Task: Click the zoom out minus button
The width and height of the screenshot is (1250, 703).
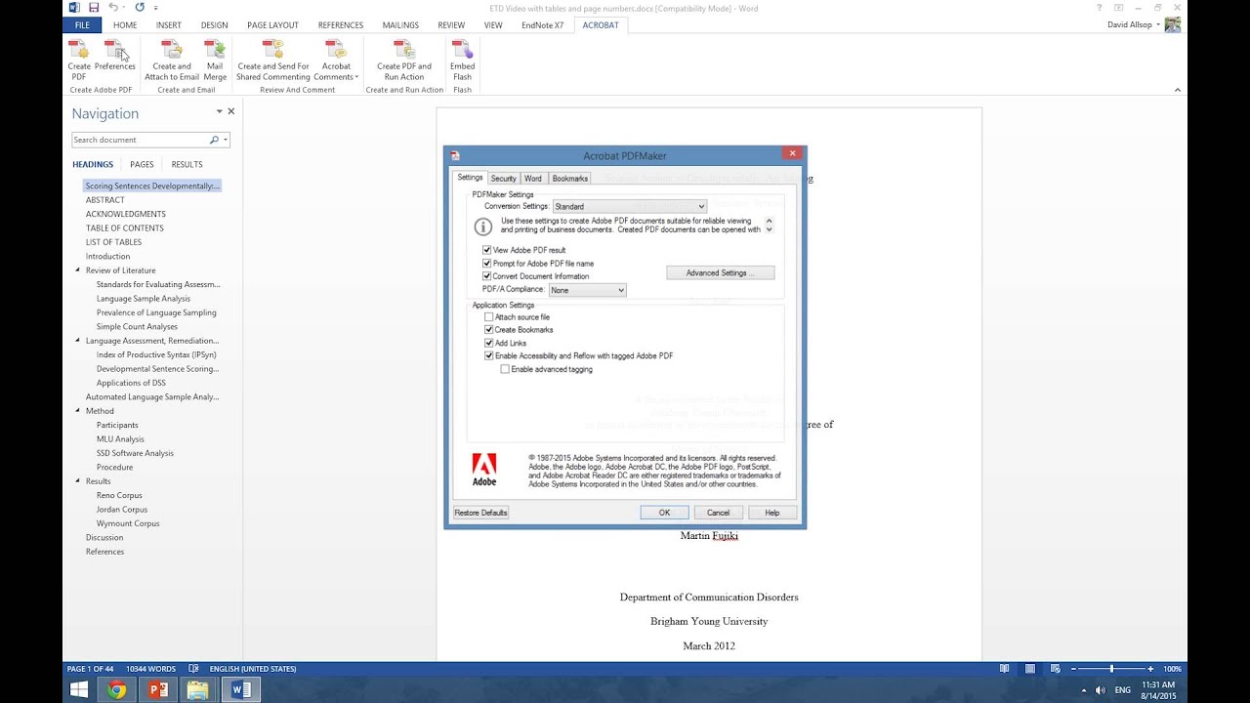Action: [x=1073, y=669]
